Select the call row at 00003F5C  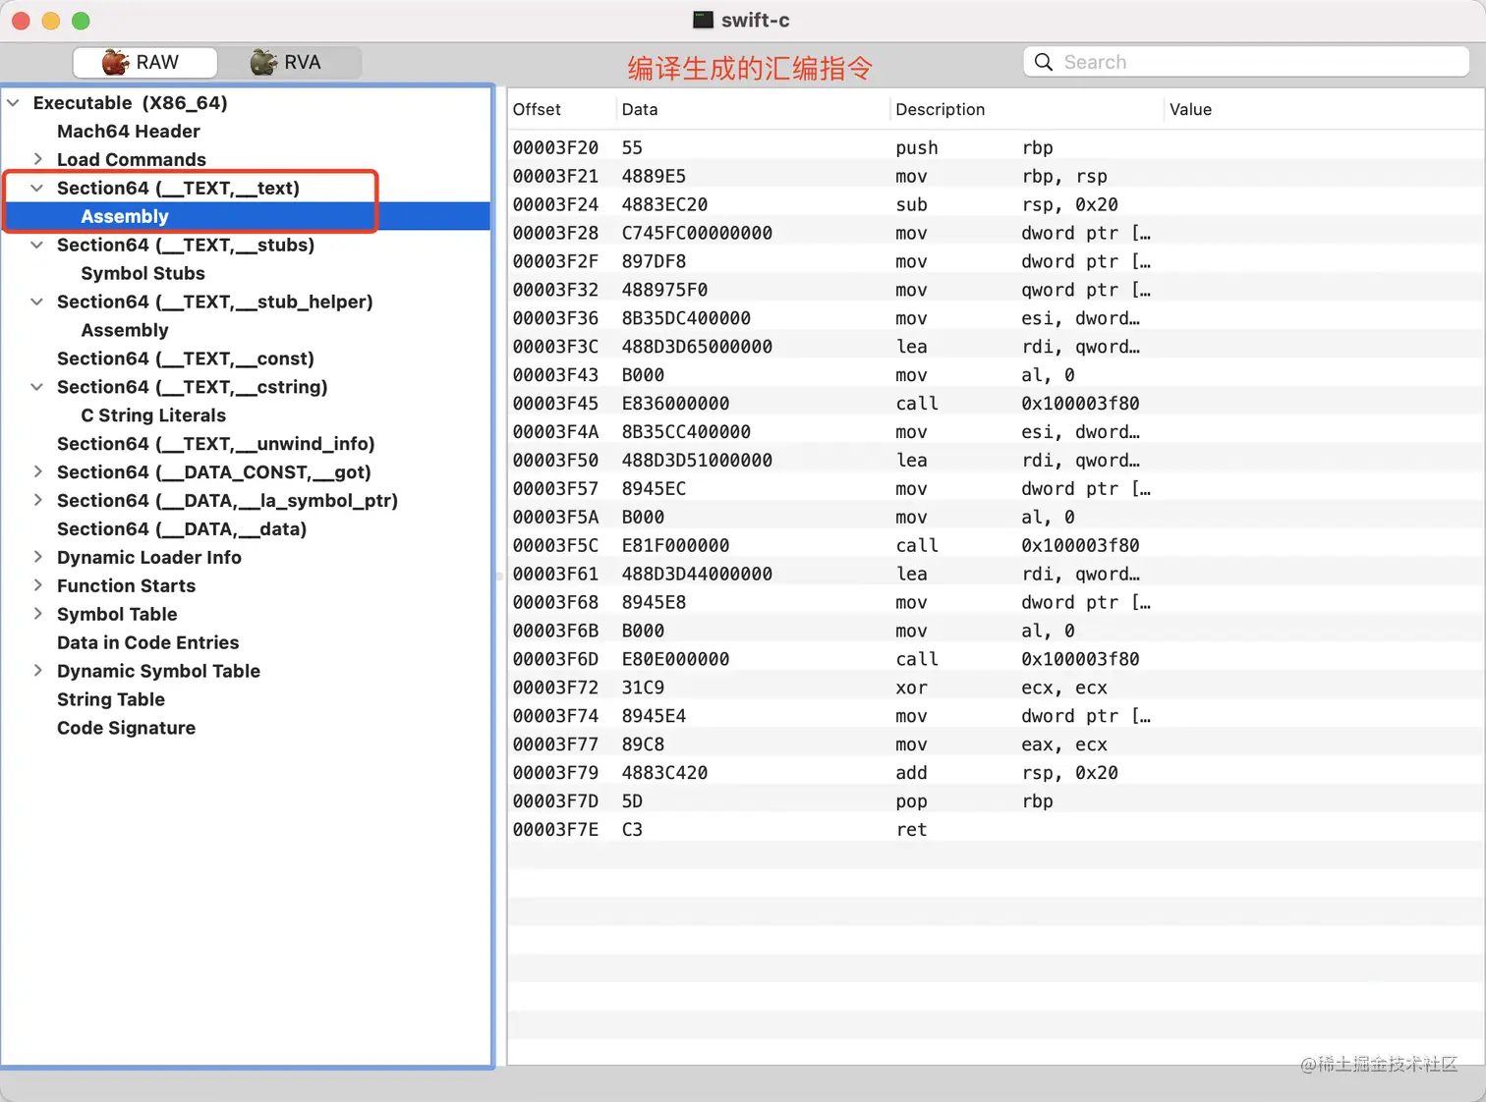click(x=995, y=545)
